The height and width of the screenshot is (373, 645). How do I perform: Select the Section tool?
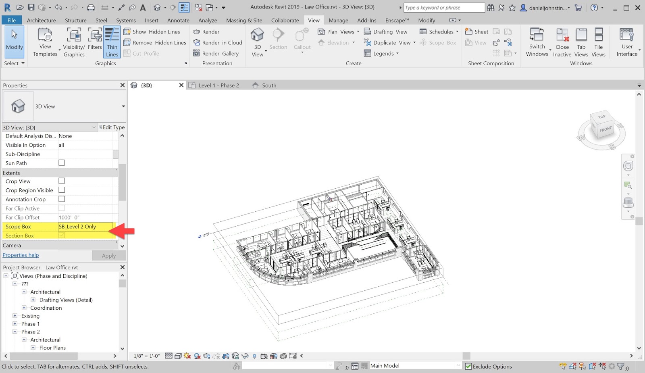pos(278,38)
